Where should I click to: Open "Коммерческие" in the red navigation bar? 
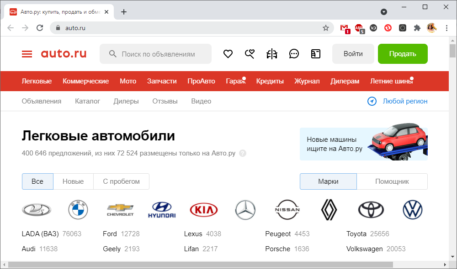click(85, 81)
